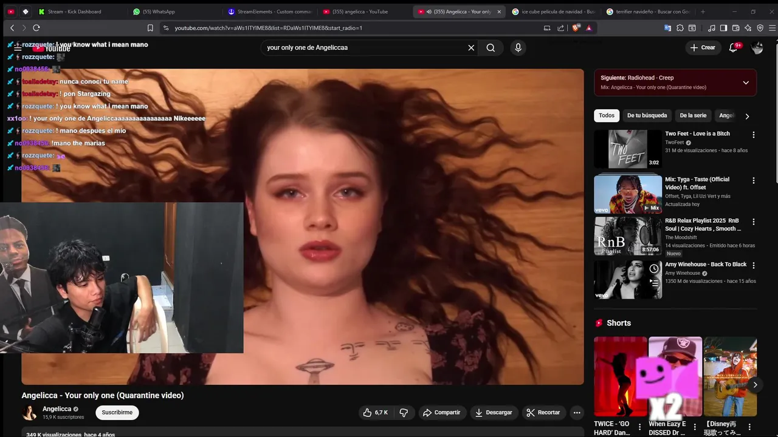Switch to the StreamElements Custom commands tab
778x437 pixels.
pyautogui.click(x=270, y=12)
